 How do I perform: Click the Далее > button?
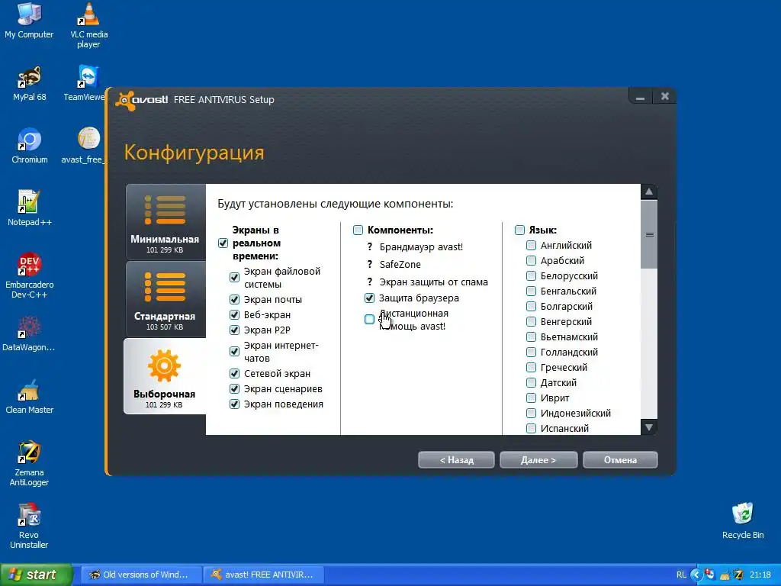point(538,460)
